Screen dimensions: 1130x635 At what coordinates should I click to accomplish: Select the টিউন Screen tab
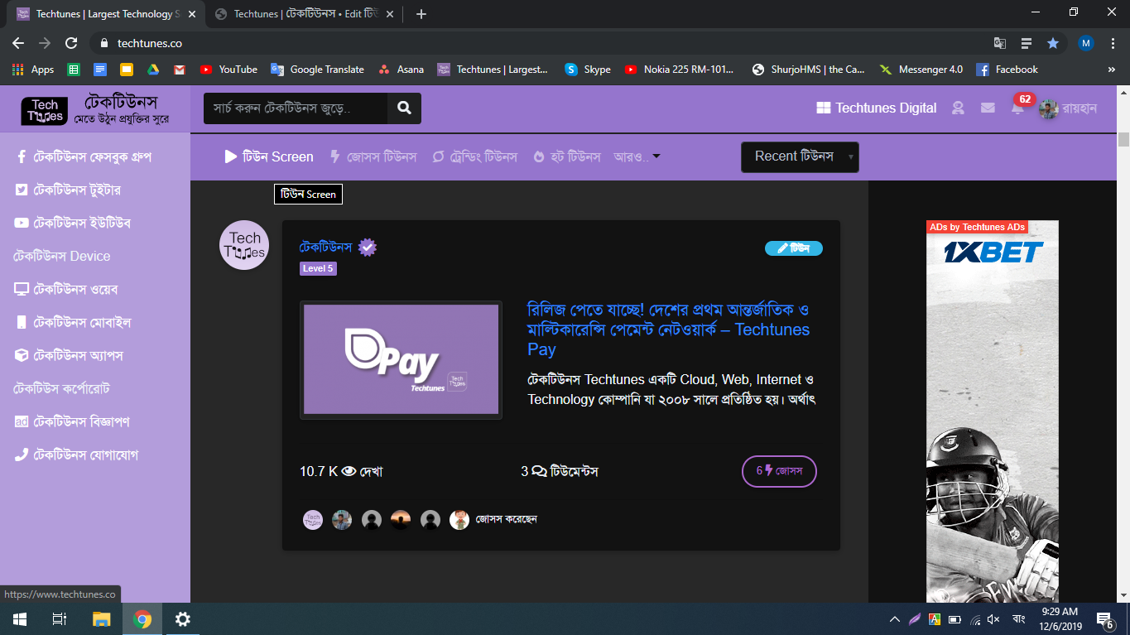[269, 156]
